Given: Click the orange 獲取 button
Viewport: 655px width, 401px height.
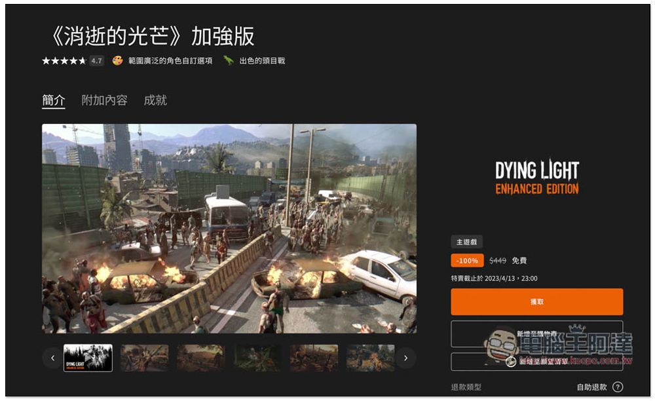Looking at the screenshot, I should coord(537,301).
